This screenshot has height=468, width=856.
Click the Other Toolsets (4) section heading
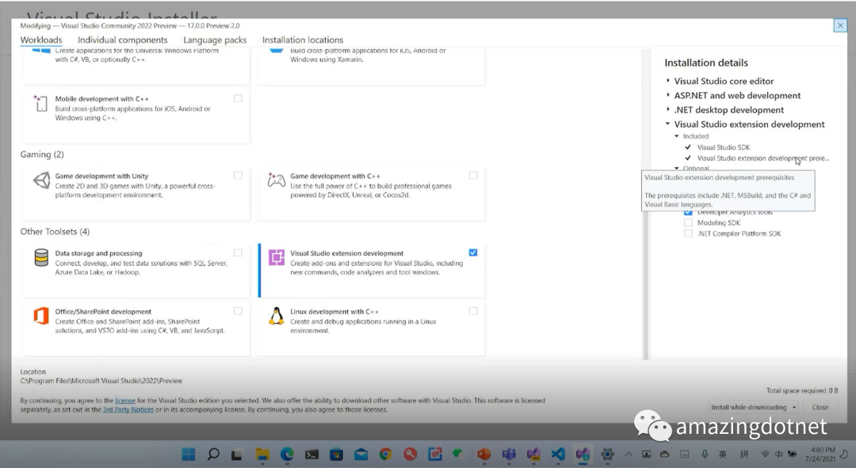(x=55, y=232)
